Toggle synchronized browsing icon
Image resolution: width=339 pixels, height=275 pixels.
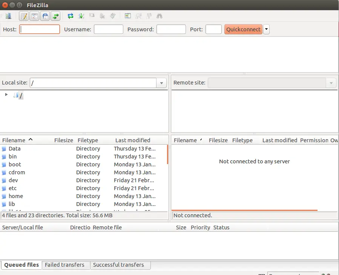click(x=149, y=16)
